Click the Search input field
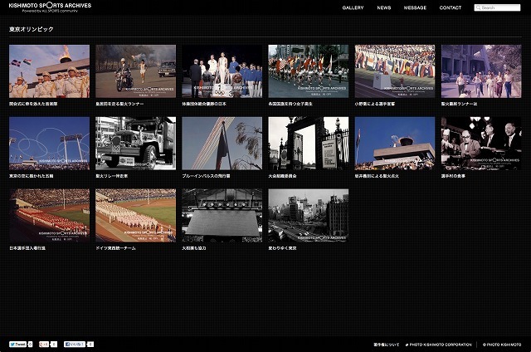This screenshot has width=531, height=352. (x=497, y=7)
